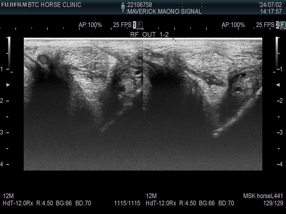Click "AP:100%" above the left image
The width and height of the screenshot is (286, 214).
click(90, 25)
